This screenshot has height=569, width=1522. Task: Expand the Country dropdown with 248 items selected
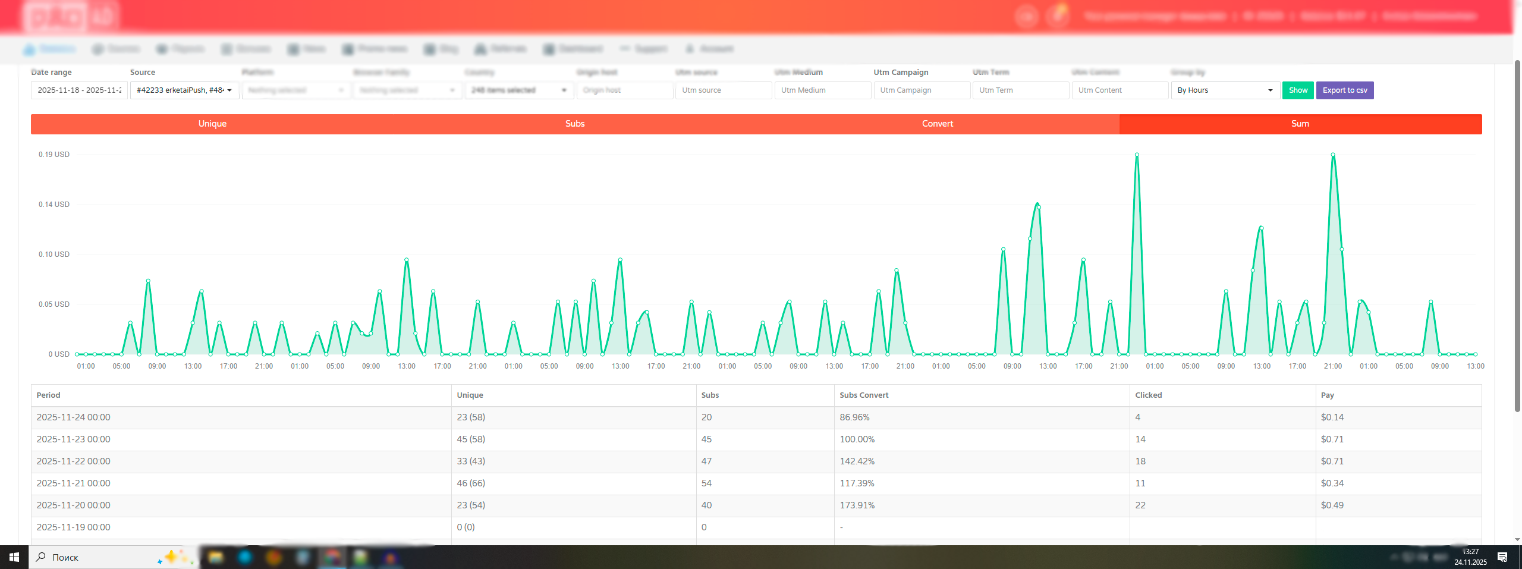point(518,90)
